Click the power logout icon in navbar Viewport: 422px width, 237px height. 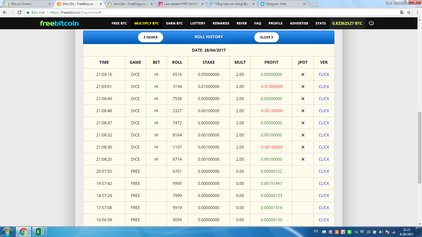(371, 23)
